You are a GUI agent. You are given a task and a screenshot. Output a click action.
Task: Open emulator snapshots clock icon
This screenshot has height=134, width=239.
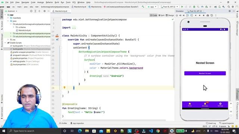click(x=212, y=15)
